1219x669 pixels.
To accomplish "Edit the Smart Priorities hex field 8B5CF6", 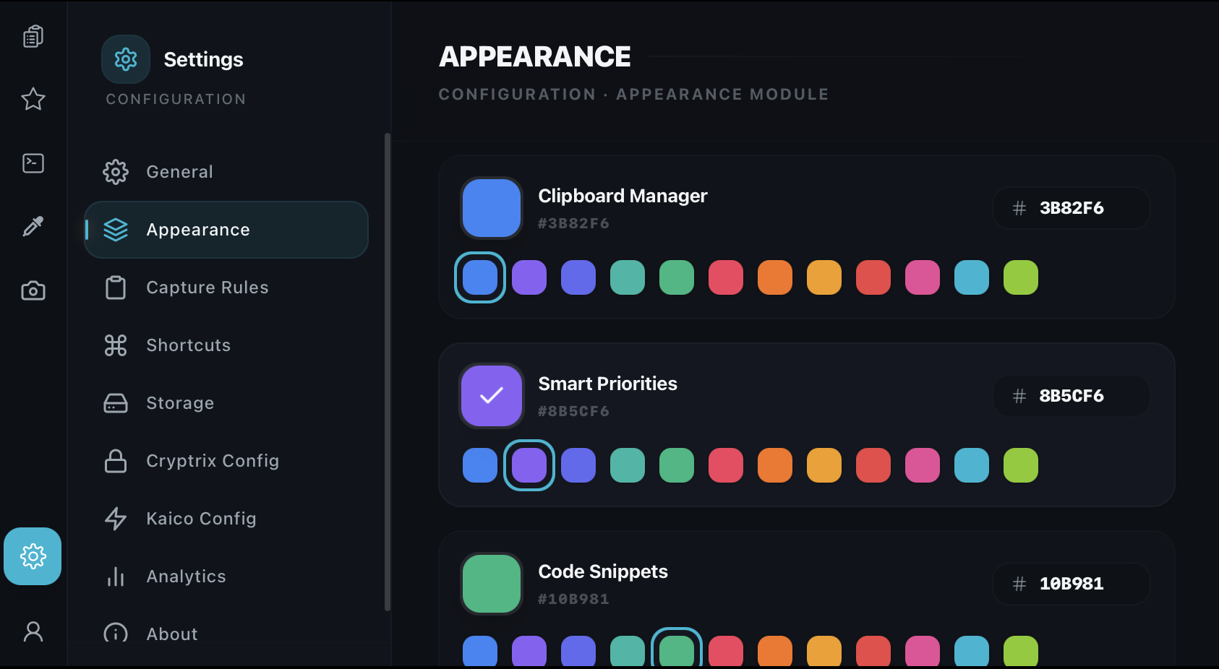I will click(x=1072, y=396).
